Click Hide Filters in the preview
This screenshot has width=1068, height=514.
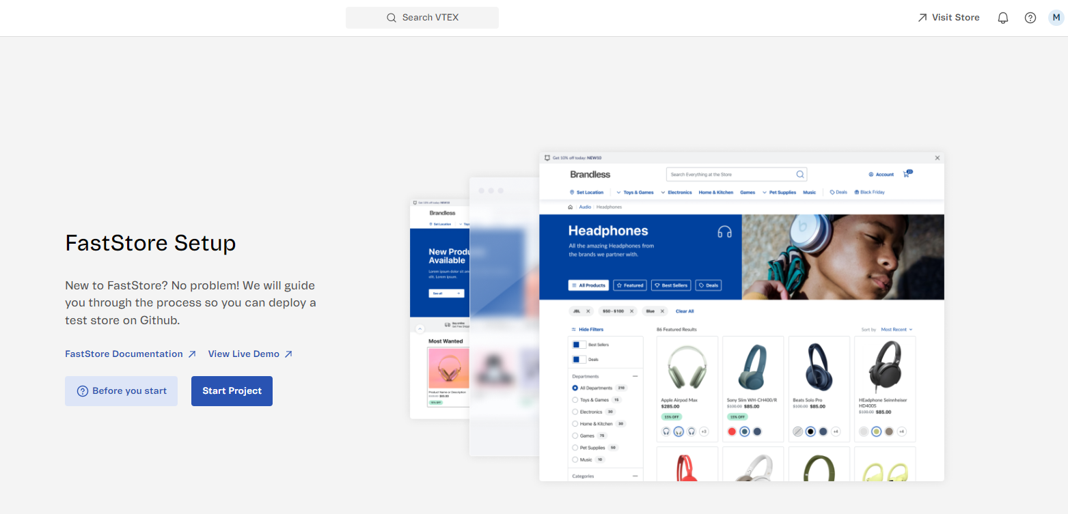pyautogui.click(x=587, y=330)
